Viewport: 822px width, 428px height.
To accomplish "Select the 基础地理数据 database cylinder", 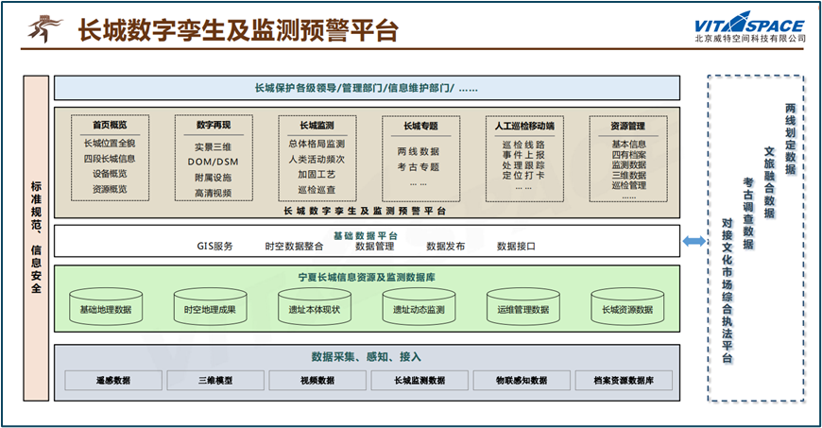I will click(106, 309).
